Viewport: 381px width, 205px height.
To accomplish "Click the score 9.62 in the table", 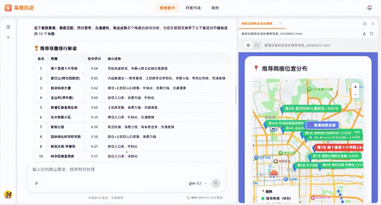I will [x=94, y=88].
